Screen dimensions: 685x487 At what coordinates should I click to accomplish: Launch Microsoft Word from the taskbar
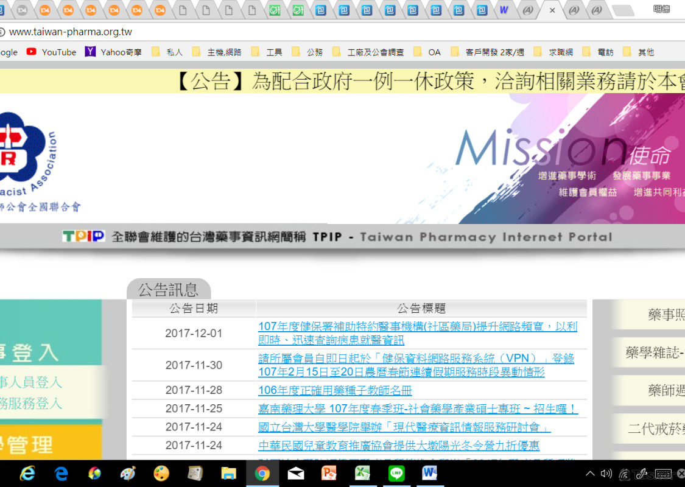pos(430,474)
